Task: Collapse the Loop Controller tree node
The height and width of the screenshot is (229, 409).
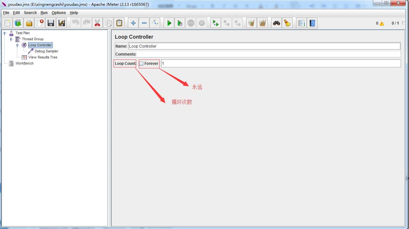Action: [x=17, y=45]
